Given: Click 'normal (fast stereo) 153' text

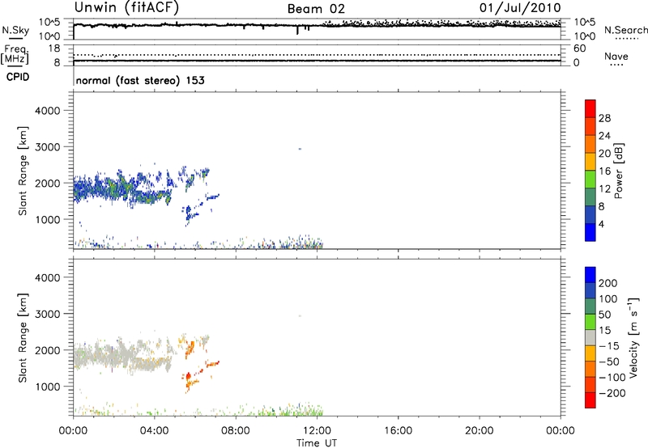Looking at the screenshot, I should point(140,80).
